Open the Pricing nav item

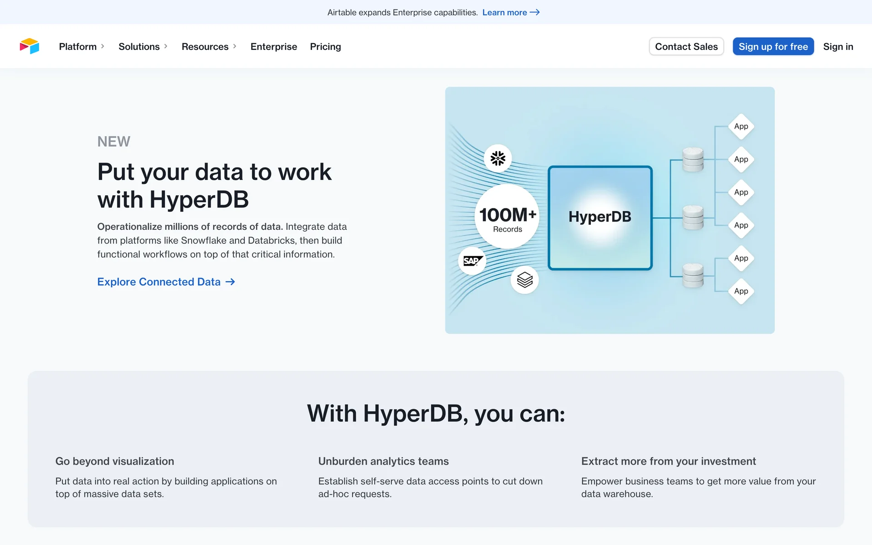click(325, 46)
